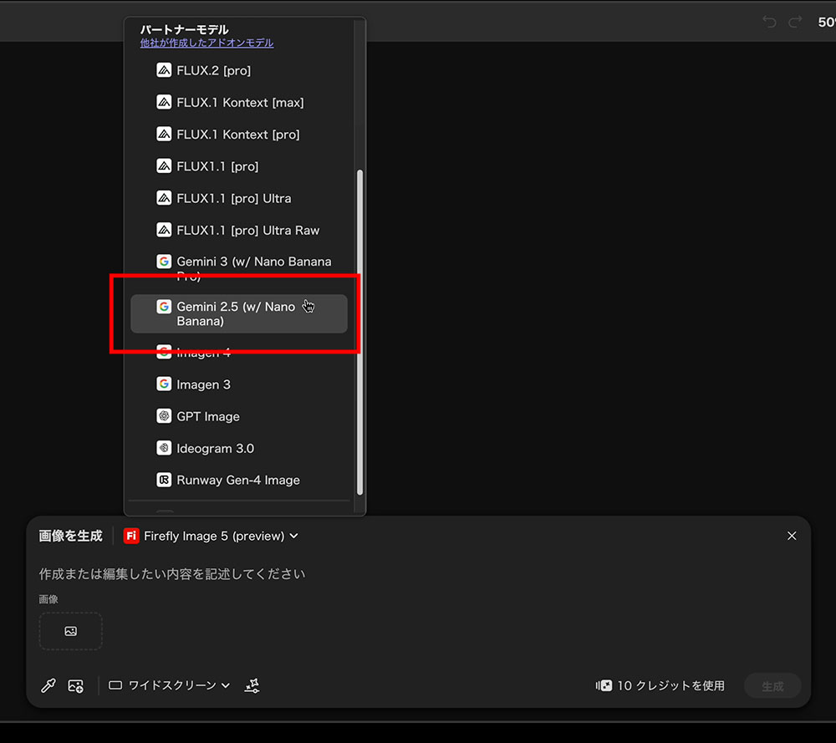
Task: Select the Ideogram 3.0 model
Action: pos(239,448)
